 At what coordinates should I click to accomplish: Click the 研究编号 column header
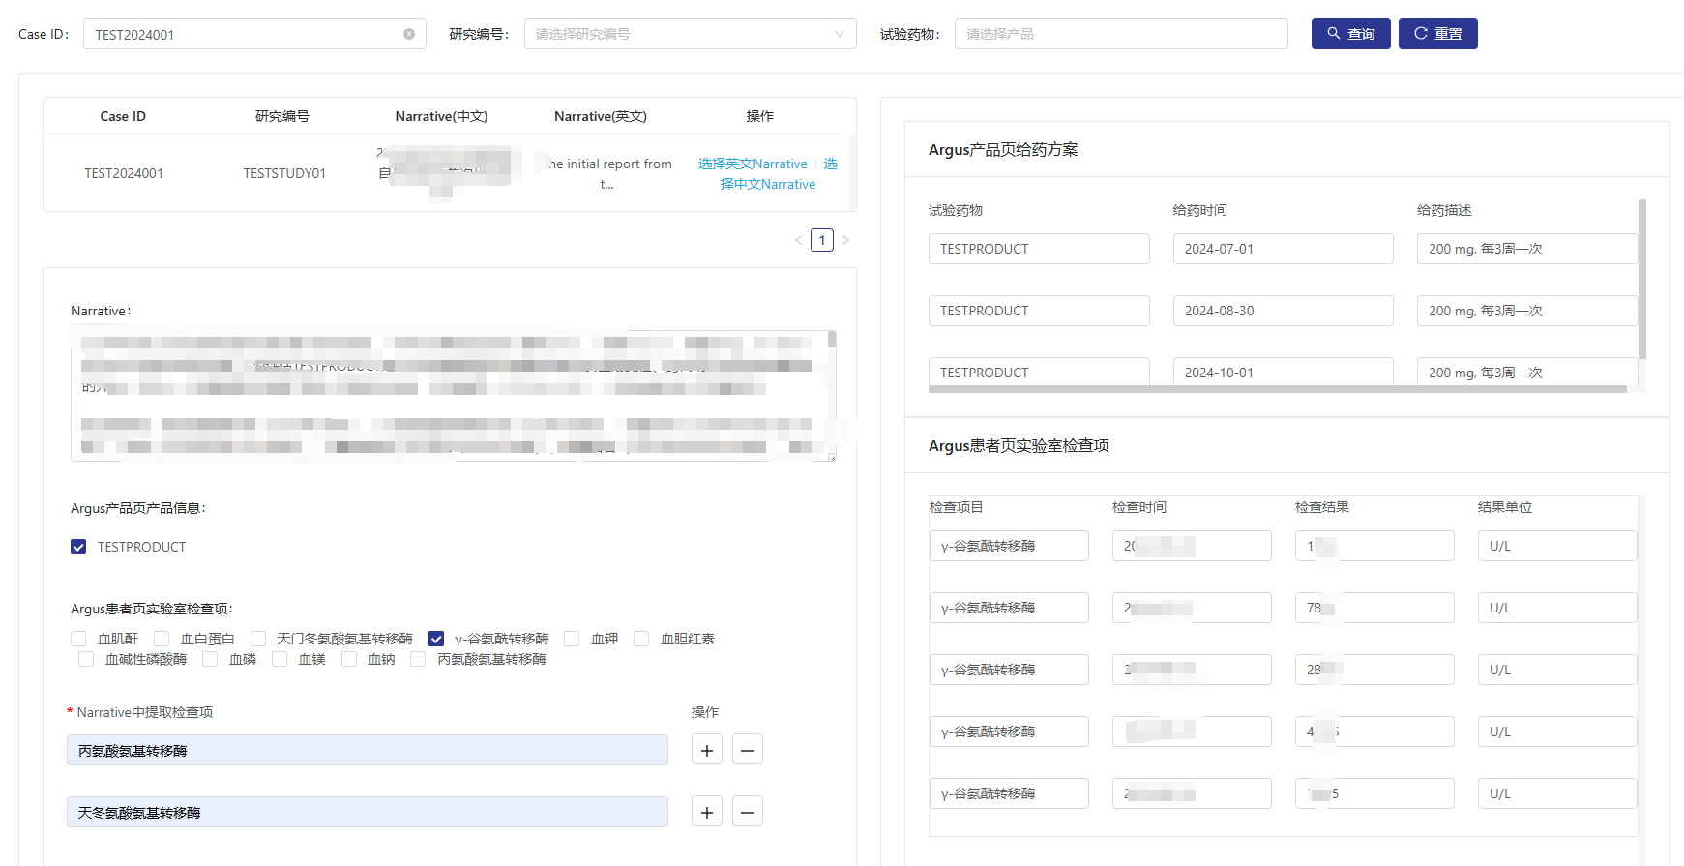tap(282, 116)
